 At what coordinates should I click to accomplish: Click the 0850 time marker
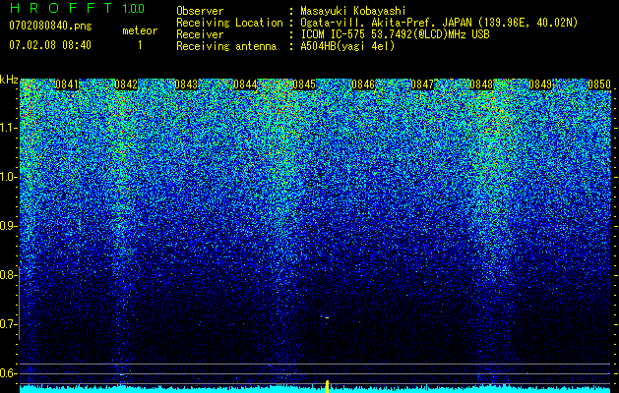click(x=599, y=84)
